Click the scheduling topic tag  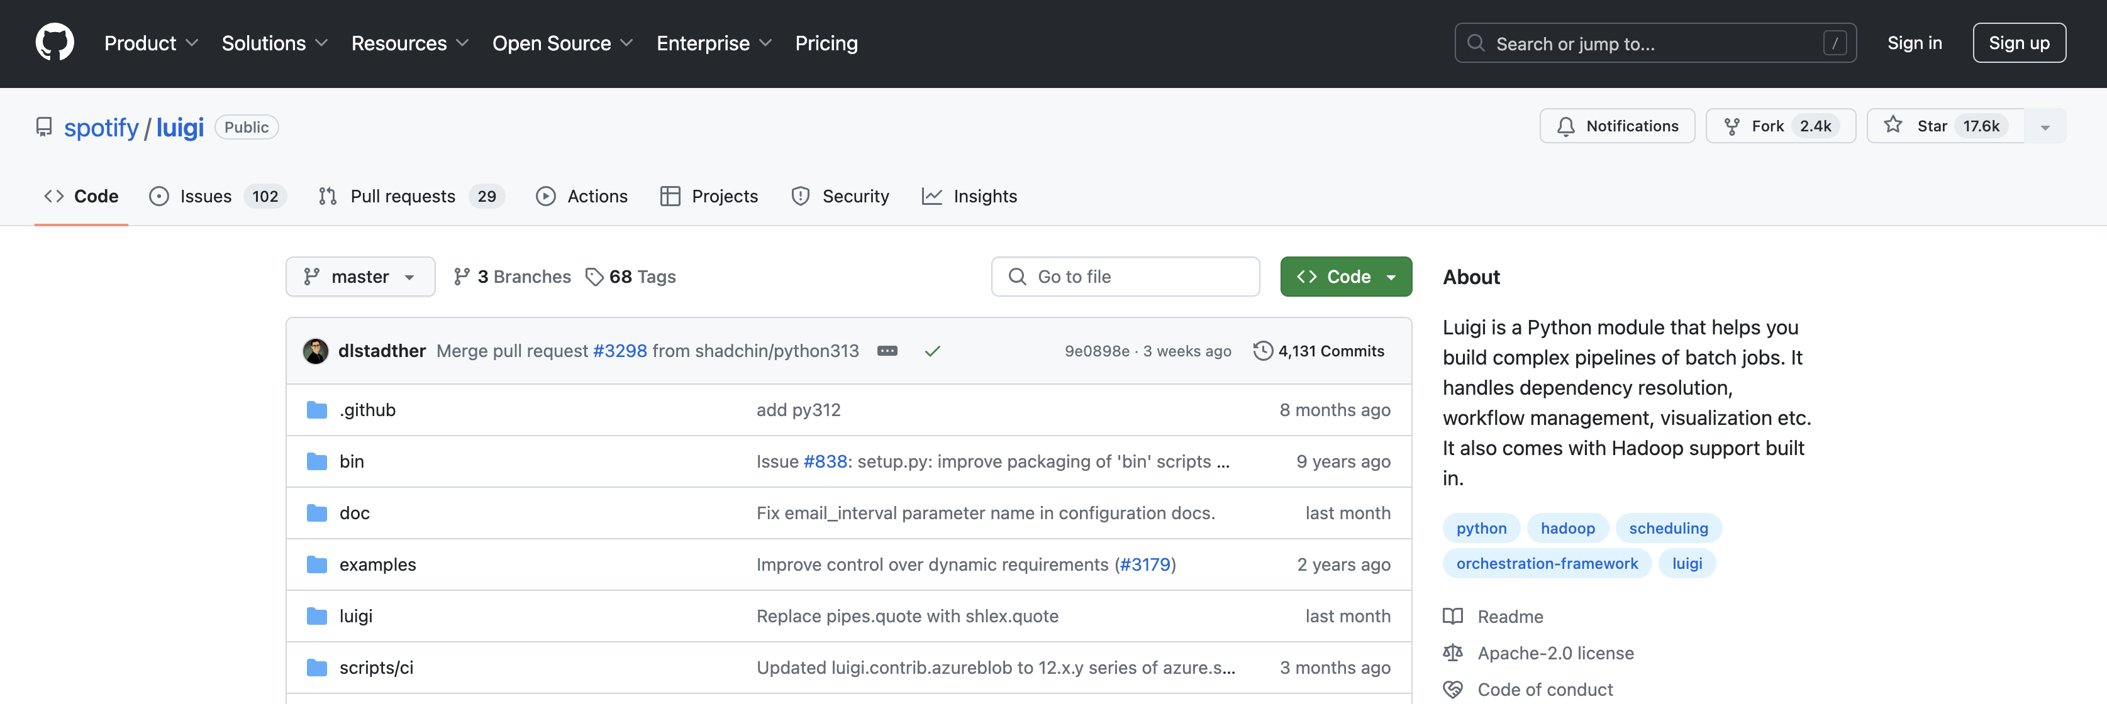pos(1669,529)
